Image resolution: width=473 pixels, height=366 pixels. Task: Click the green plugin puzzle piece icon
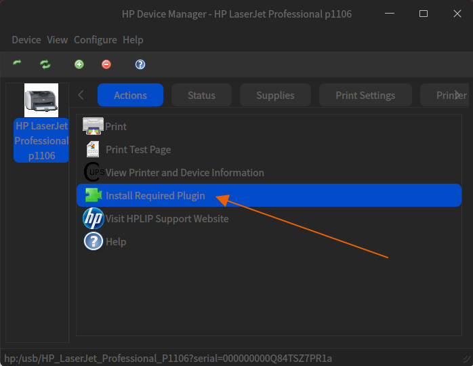[94, 195]
